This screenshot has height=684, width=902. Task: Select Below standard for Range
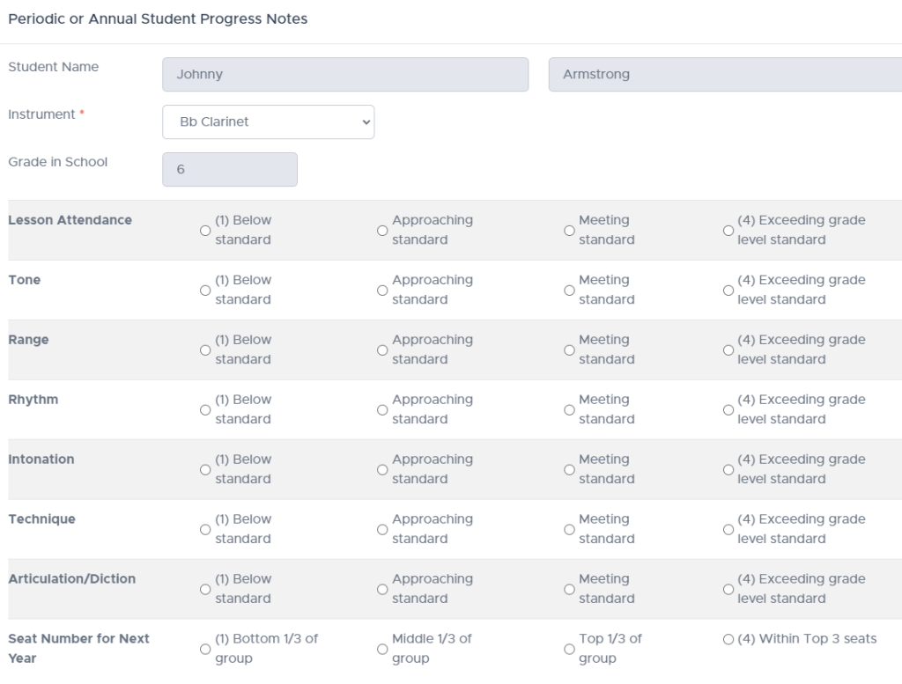205,350
